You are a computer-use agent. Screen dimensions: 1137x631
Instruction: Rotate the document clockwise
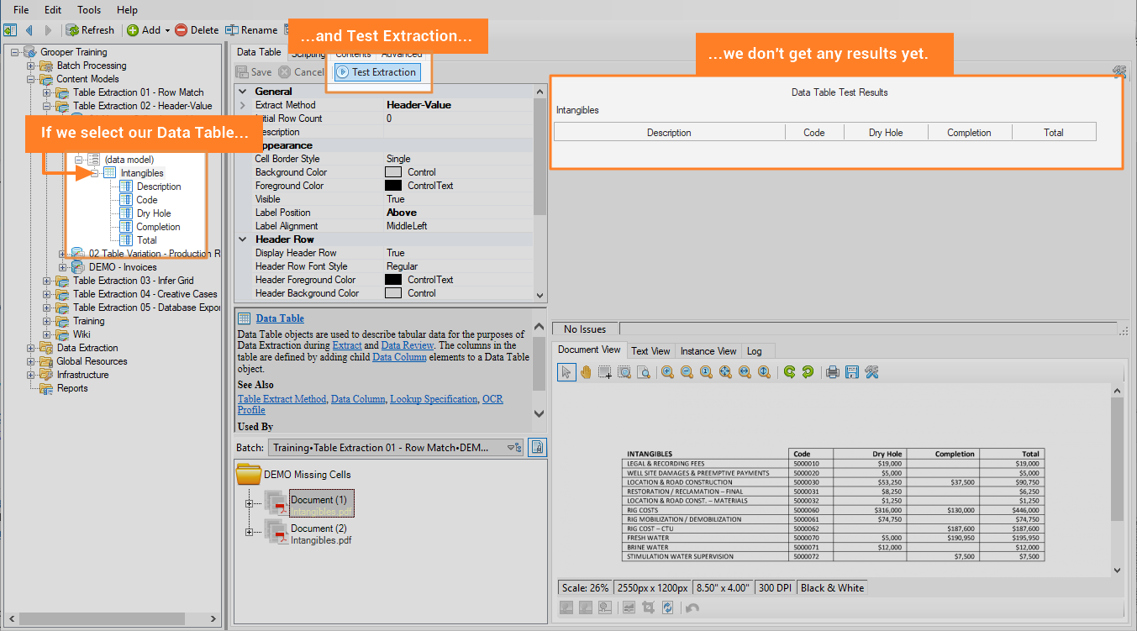click(789, 372)
